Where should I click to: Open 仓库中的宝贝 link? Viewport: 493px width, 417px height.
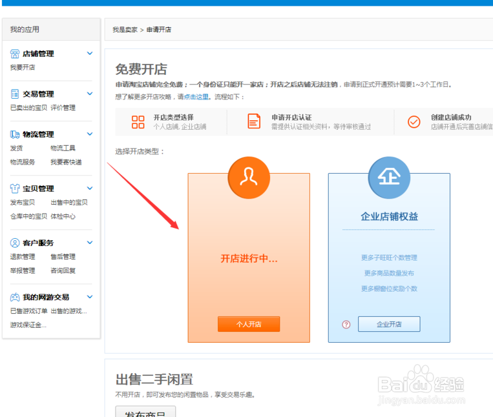tap(28, 216)
